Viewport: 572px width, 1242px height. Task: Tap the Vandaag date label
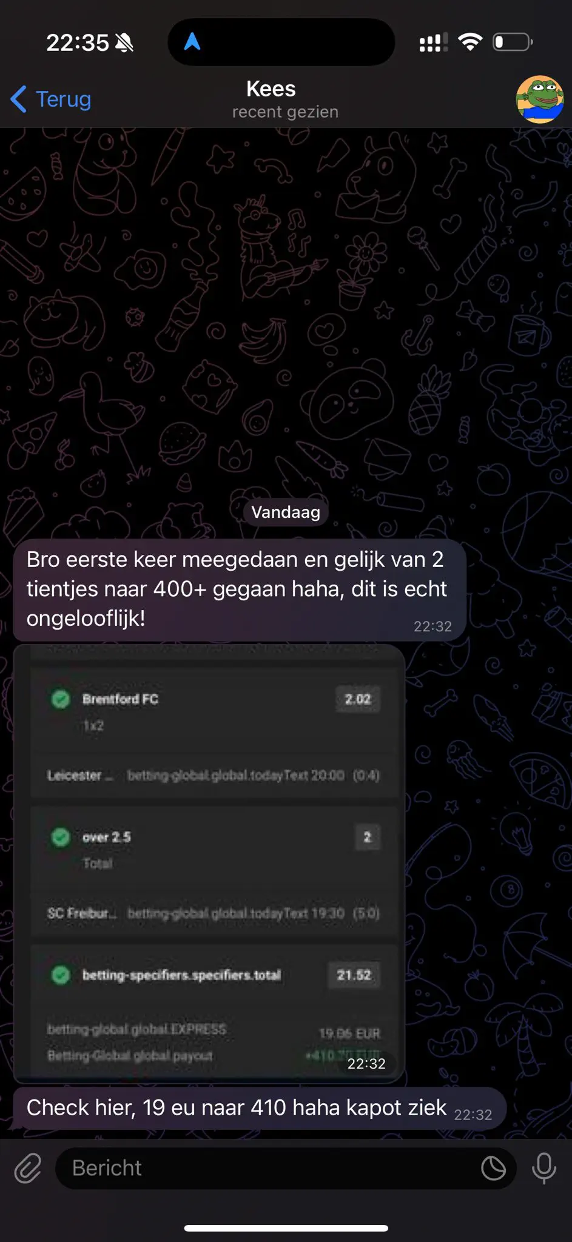tap(286, 512)
